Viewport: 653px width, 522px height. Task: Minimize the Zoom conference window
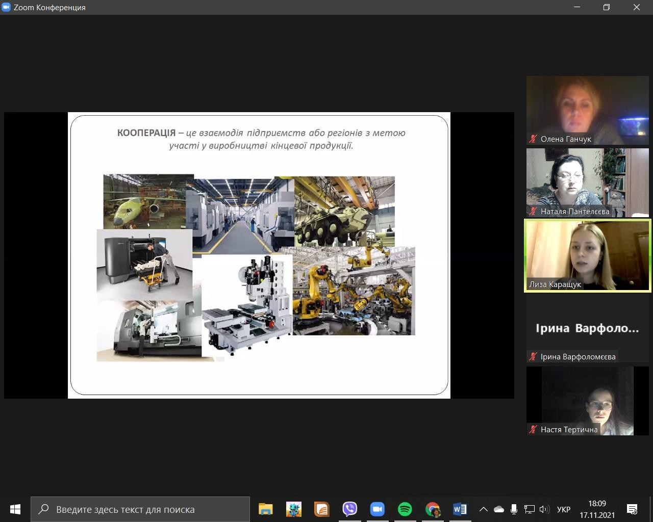pos(577,7)
